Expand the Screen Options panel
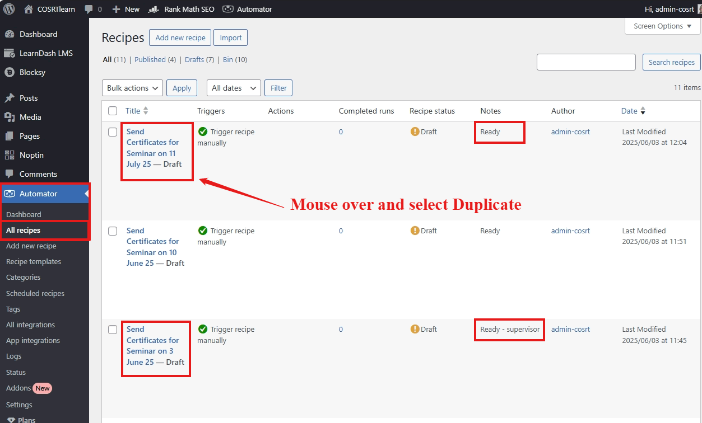702x423 pixels. pyautogui.click(x=663, y=26)
